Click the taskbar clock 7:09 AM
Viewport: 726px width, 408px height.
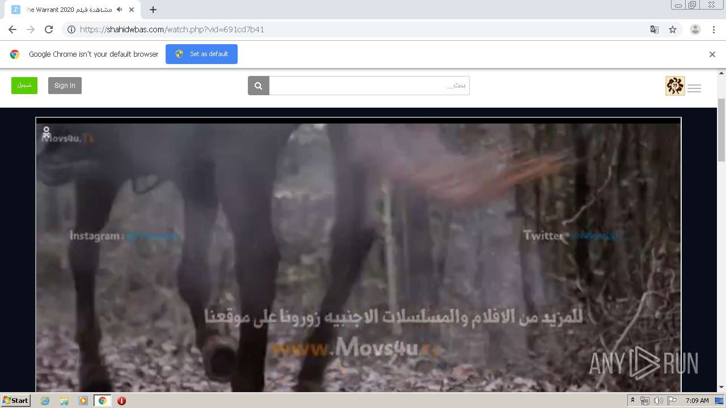697,401
